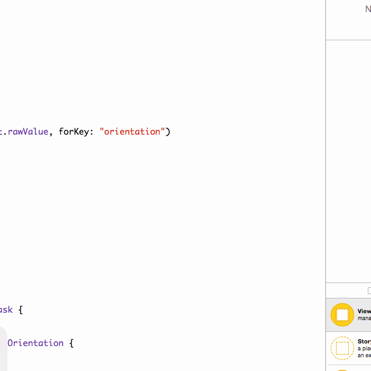Click the rawValue property in code
Image resolution: width=371 pixels, height=371 pixels.
point(28,131)
